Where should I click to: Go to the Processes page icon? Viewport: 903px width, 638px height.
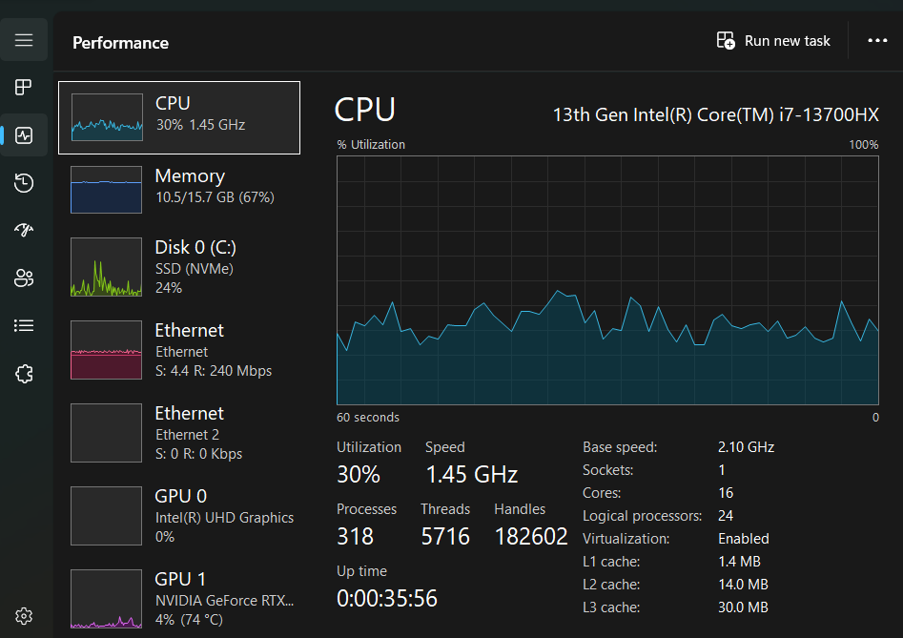(24, 88)
